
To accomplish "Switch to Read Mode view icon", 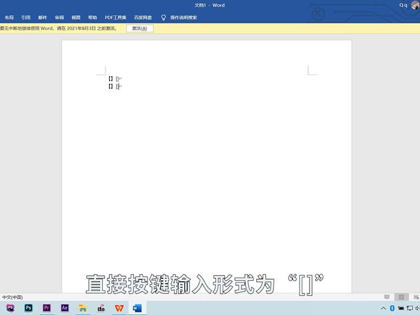I will coord(387,297).
